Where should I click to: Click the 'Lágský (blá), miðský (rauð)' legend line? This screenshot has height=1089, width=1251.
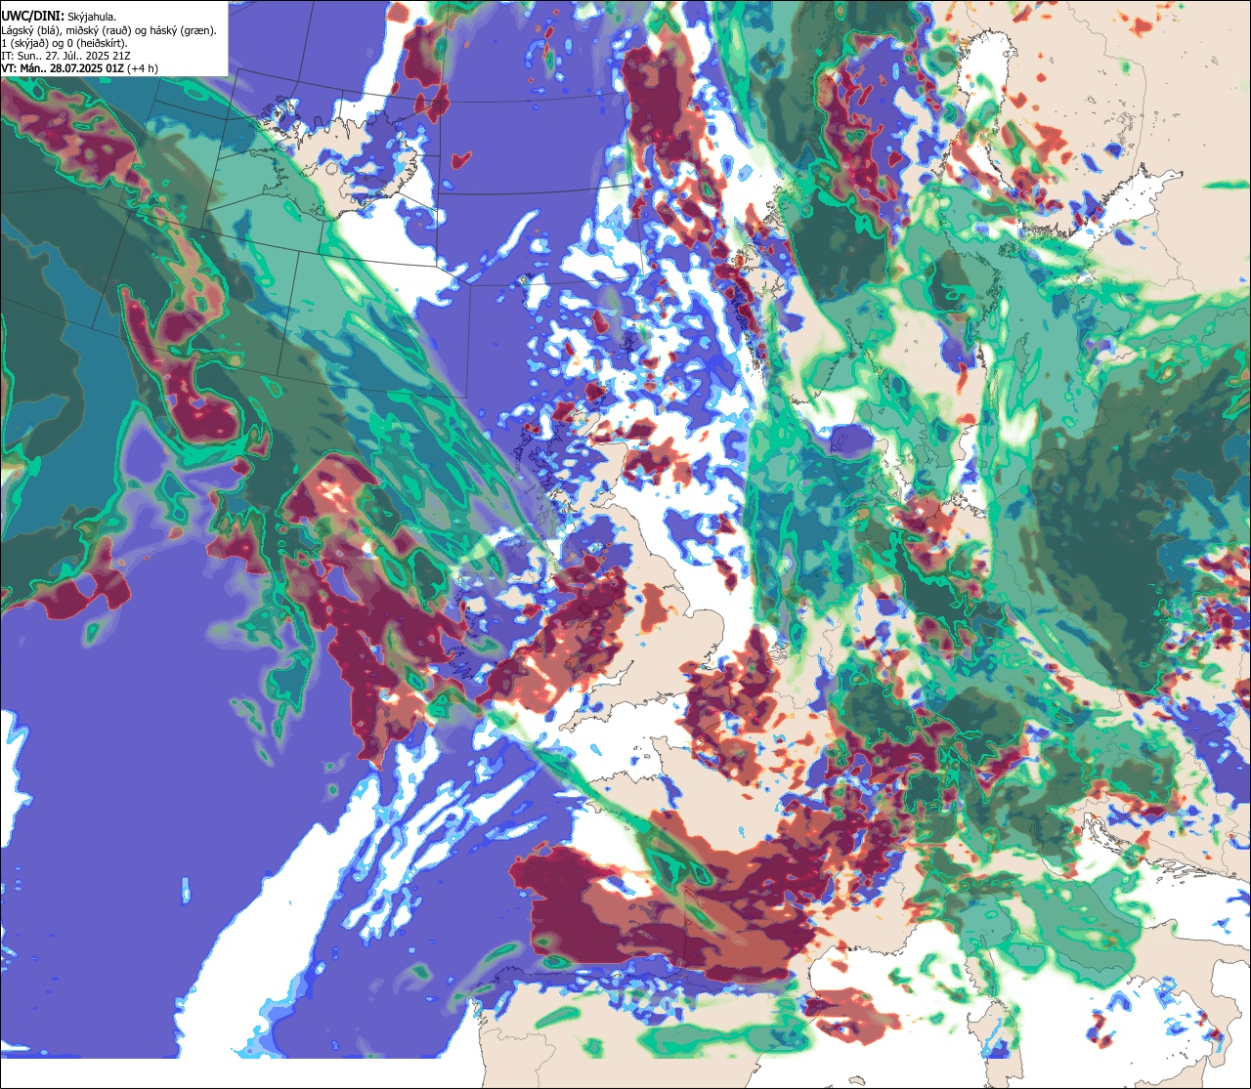point(109,29)
